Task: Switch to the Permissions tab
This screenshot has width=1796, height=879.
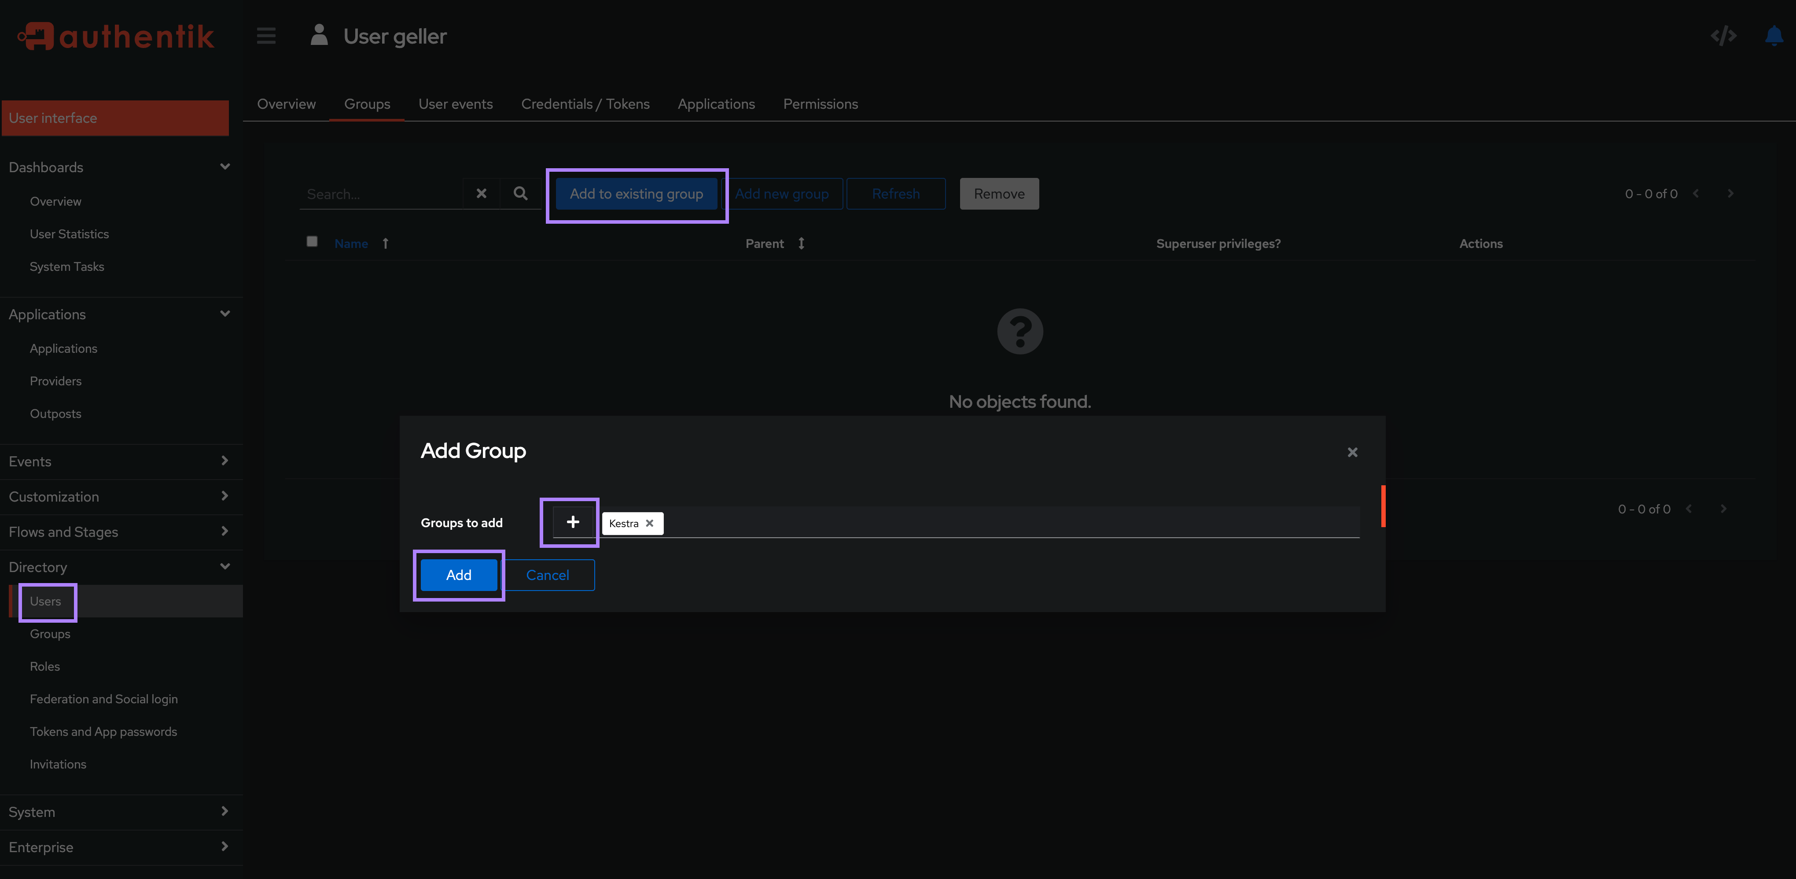Action: (x=821, y=103)
